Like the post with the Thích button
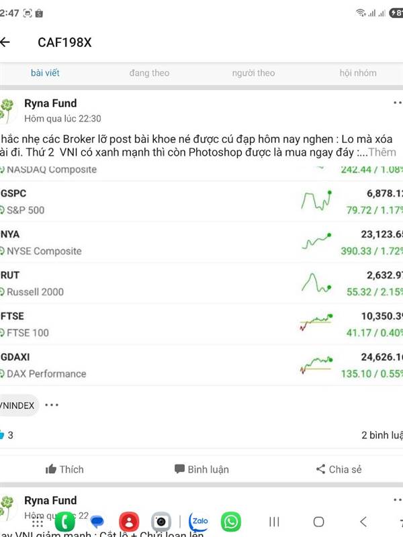This screenshot has width=403, height=537. tap(64, 469)
